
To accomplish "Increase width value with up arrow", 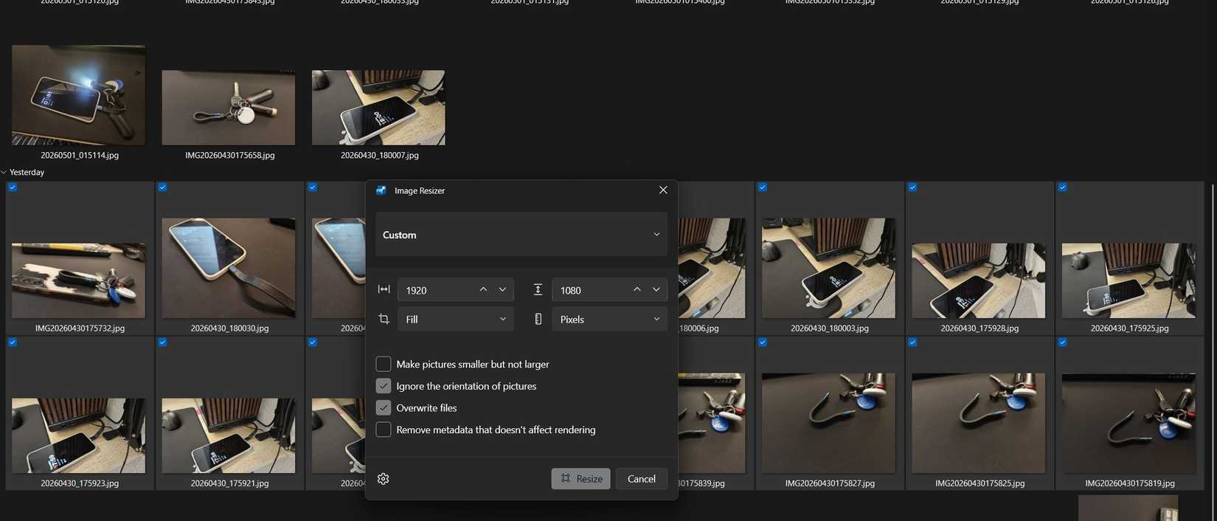I will pos(483,290).
